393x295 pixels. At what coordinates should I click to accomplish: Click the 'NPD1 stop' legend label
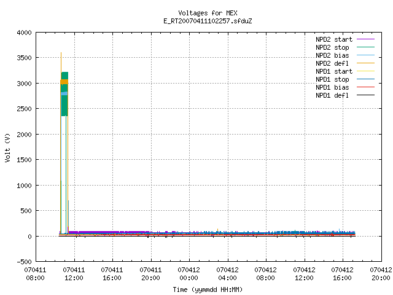(332, 79)
